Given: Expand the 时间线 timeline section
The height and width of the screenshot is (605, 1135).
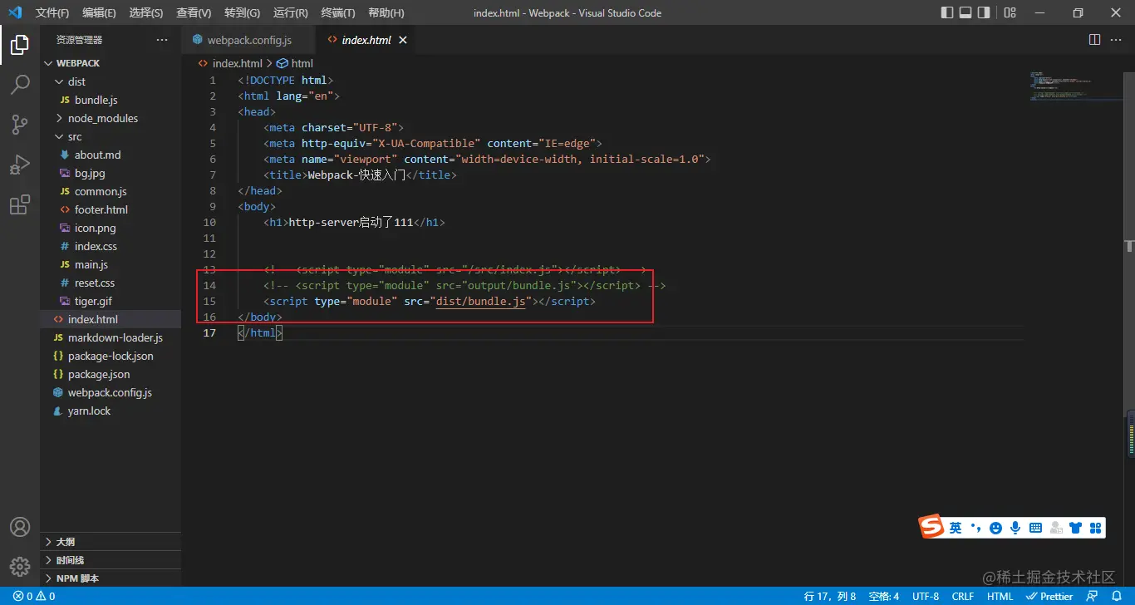Looking at the screenshot, I should coord(111,560).
